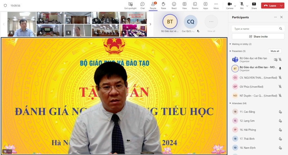The height and width of the screenshot is (155, 288).
Task: Allow mic icon for 17. Thái Bình
Action: (x=280, y=139)
